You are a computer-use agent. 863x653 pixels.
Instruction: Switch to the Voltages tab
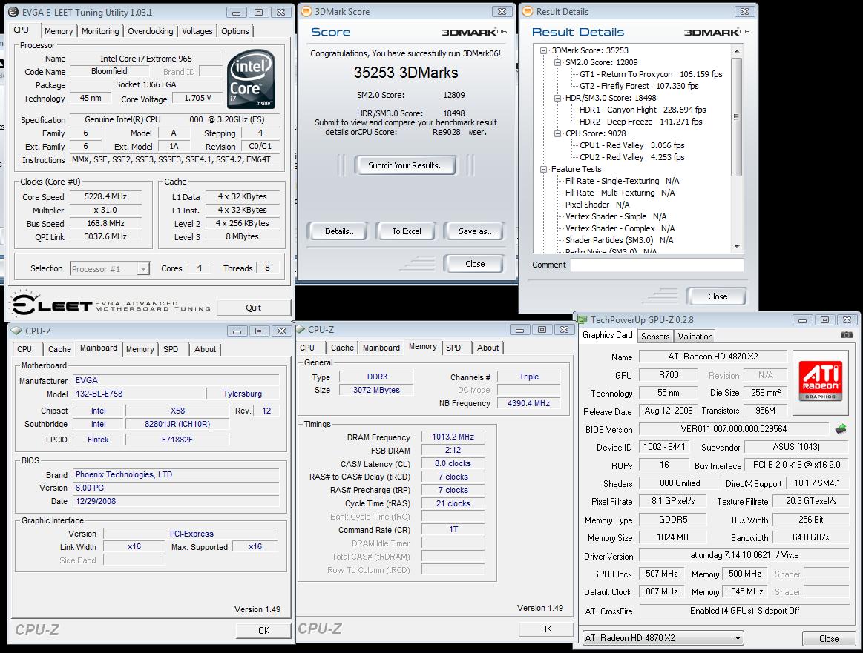(x=197, y=31)
